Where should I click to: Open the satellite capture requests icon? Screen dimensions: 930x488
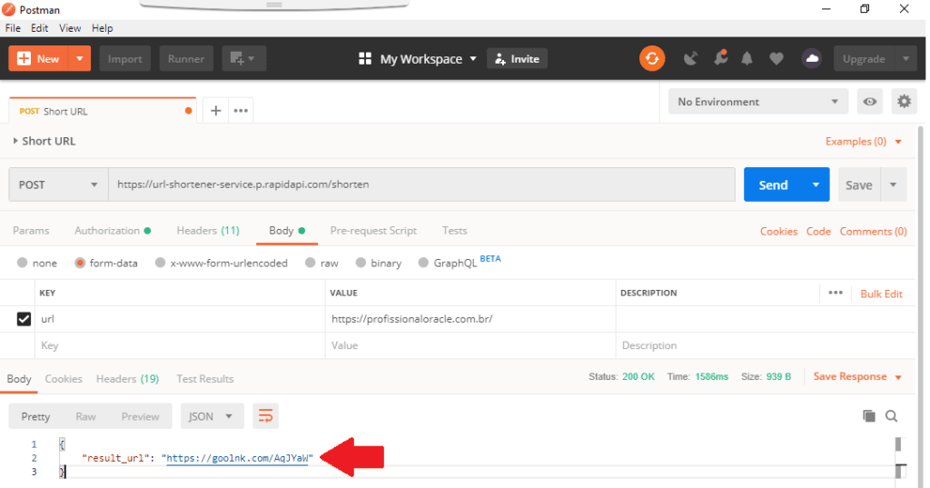690,59
